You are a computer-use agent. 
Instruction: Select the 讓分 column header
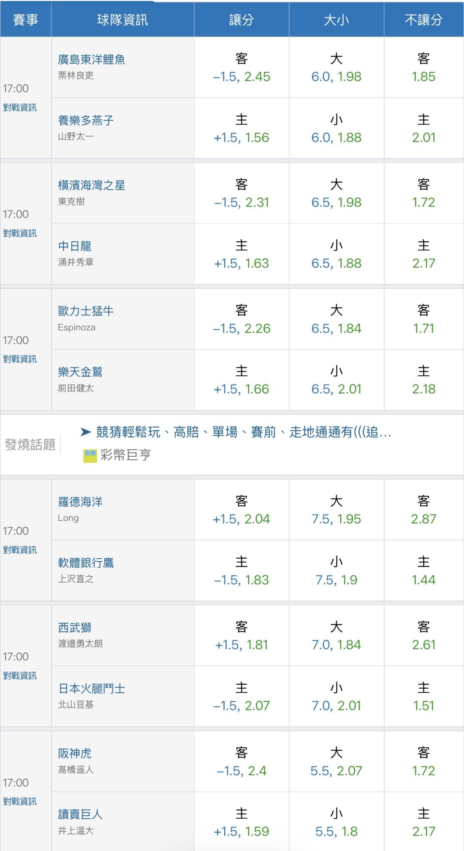pyautogui.click(x=241, y=20)
